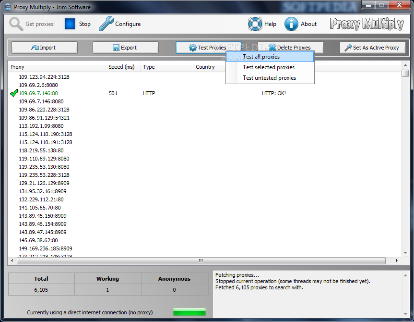
Task: Click the Export button
Action: click(125, 48)
